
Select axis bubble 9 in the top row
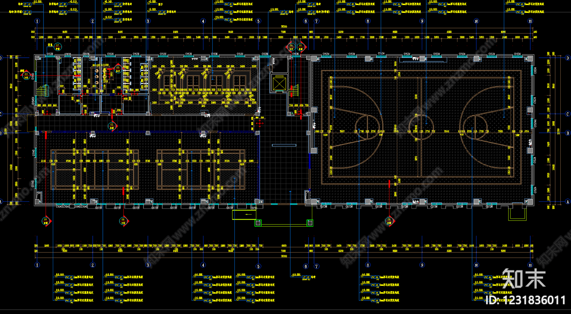[x=422, y=21]
